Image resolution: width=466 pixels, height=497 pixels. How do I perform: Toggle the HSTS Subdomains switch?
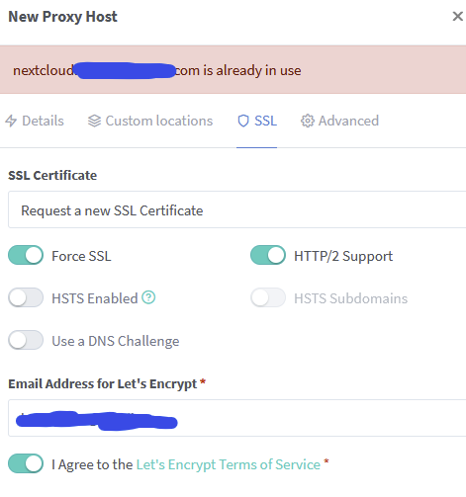(268, 297)
